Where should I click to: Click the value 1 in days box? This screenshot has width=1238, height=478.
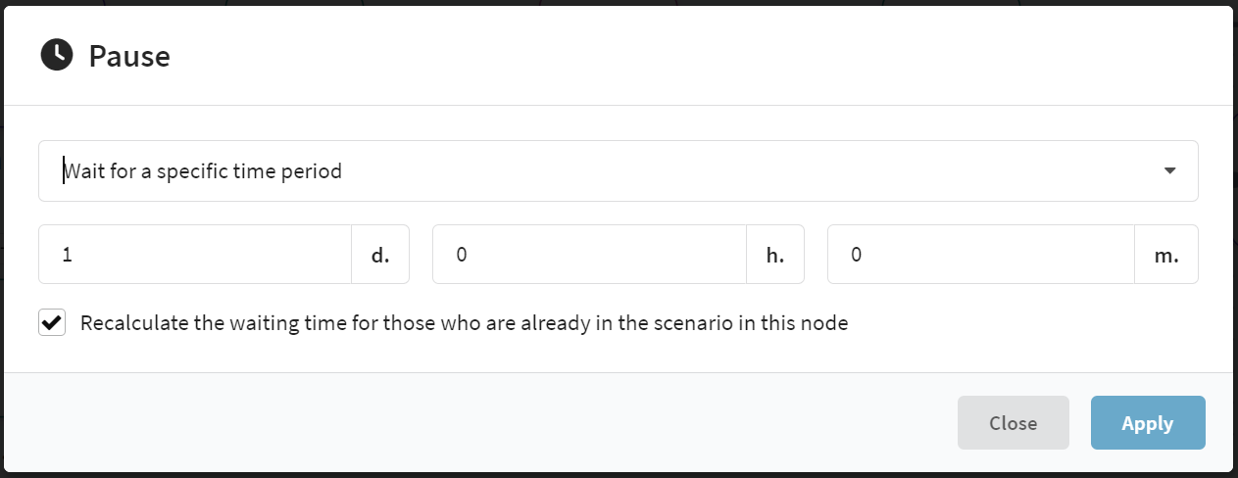[67, 255]
